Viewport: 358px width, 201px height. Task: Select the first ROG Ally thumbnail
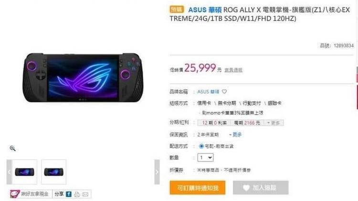click(x=24, y=172)
